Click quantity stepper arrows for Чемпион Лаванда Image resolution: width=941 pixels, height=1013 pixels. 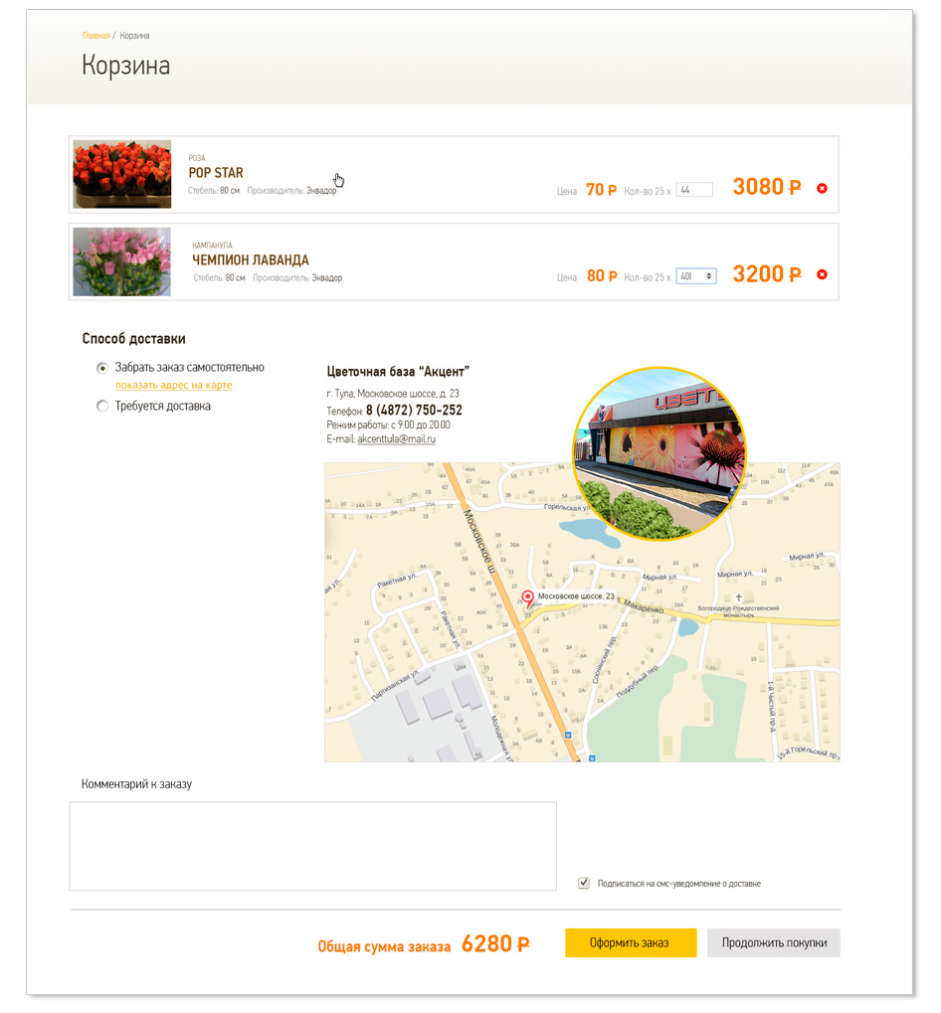coord(709,276)
